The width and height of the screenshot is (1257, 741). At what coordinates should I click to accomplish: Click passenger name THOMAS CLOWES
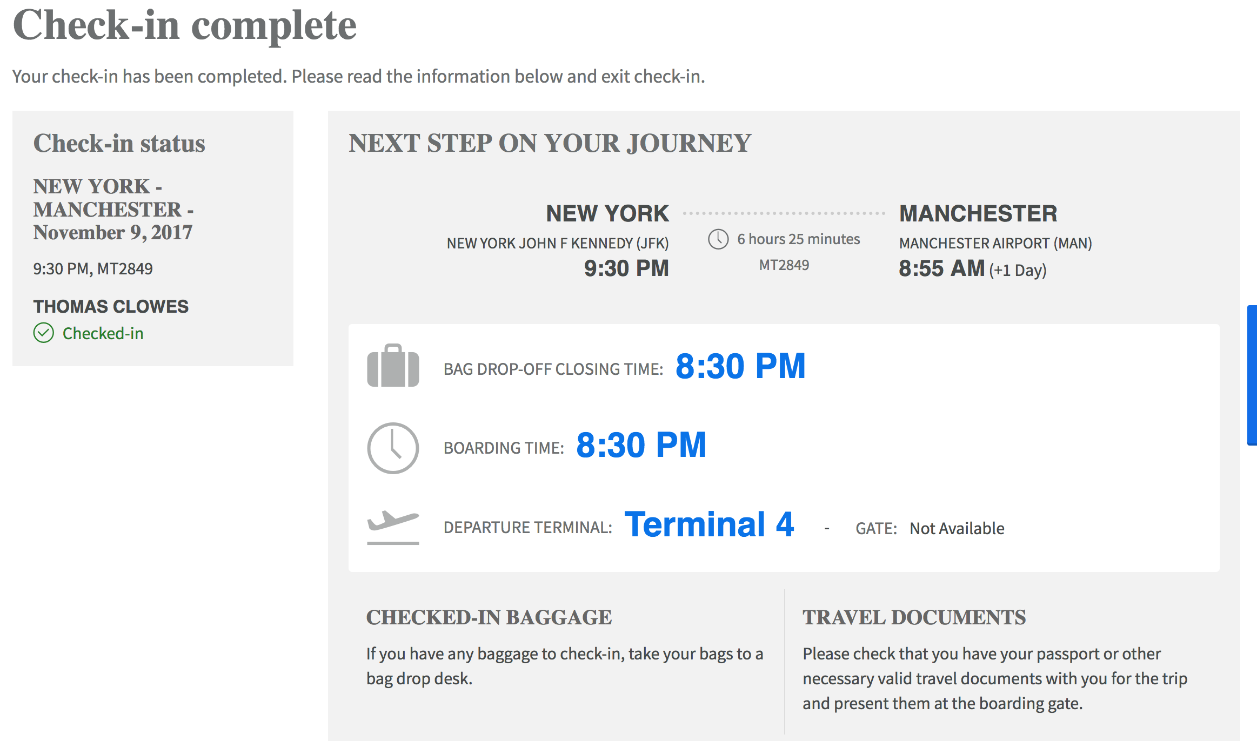click(111, 306)
